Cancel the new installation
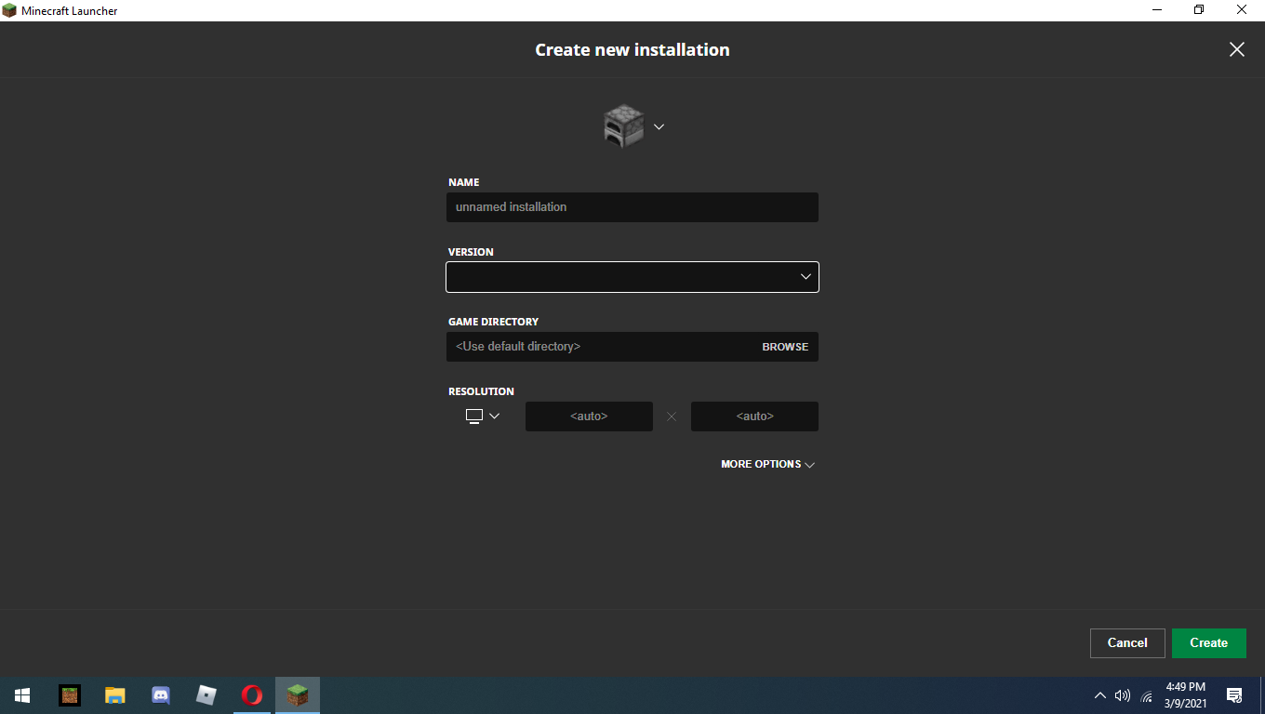This screenshot has width=1265, height=714. pyautogui.click(x=1127, y=642)
